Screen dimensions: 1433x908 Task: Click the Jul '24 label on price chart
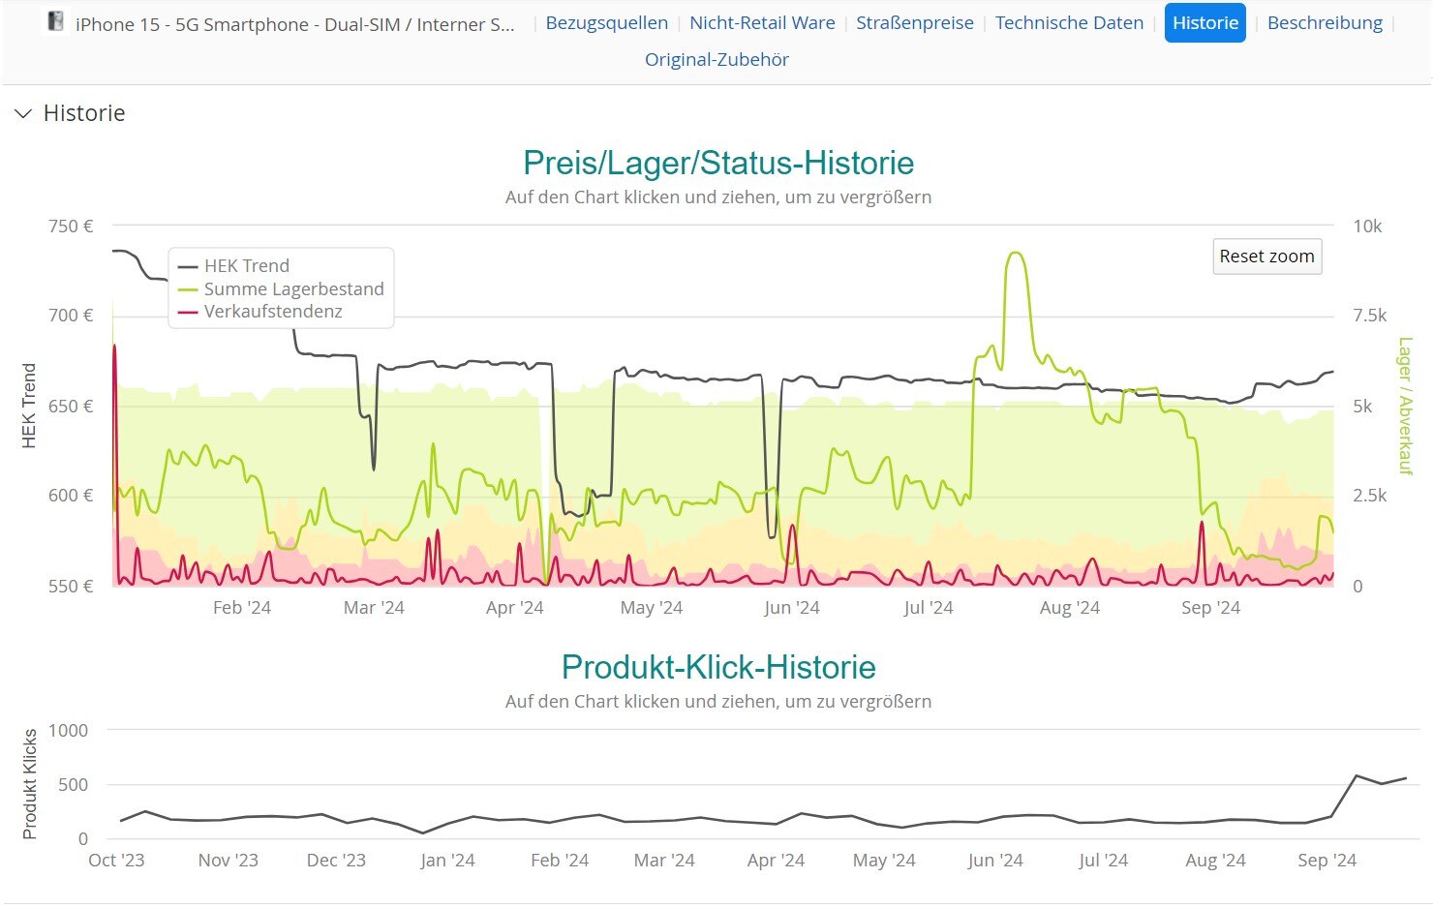(929, 608)
